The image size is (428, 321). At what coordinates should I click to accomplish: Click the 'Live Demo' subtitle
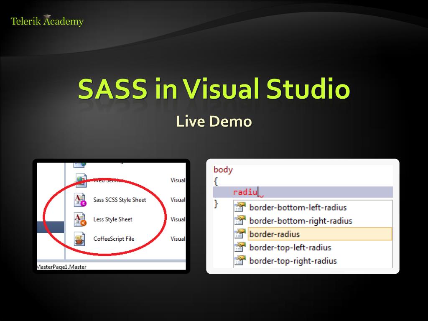pyautogui.click(x=214, y=121)
